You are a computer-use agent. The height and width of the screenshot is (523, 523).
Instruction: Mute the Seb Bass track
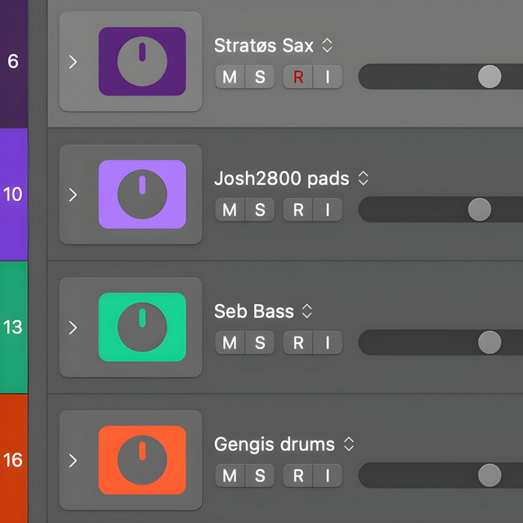(230, 342)
